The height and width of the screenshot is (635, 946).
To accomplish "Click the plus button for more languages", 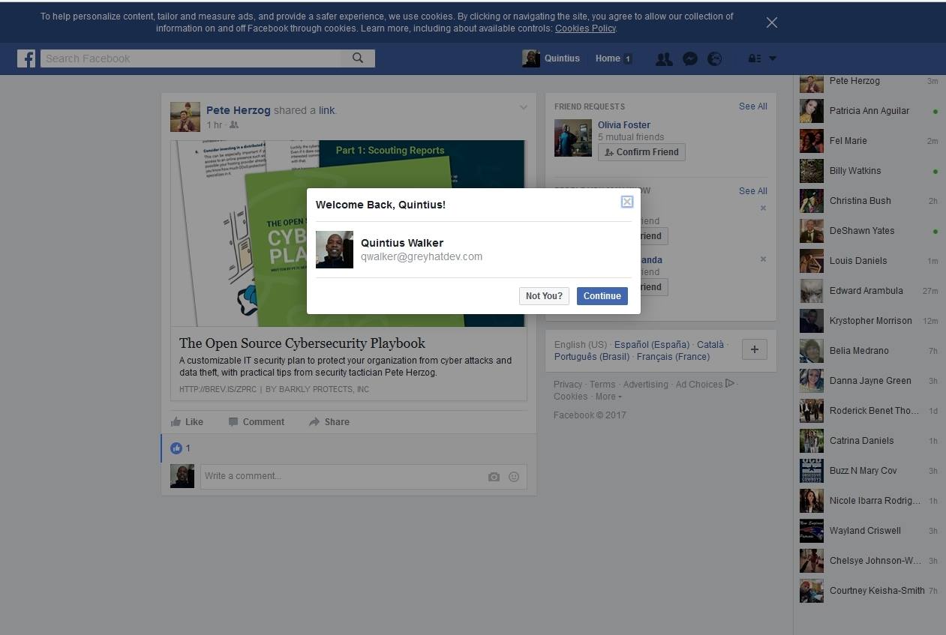I will pyautogui.click(x=755, y=349).
